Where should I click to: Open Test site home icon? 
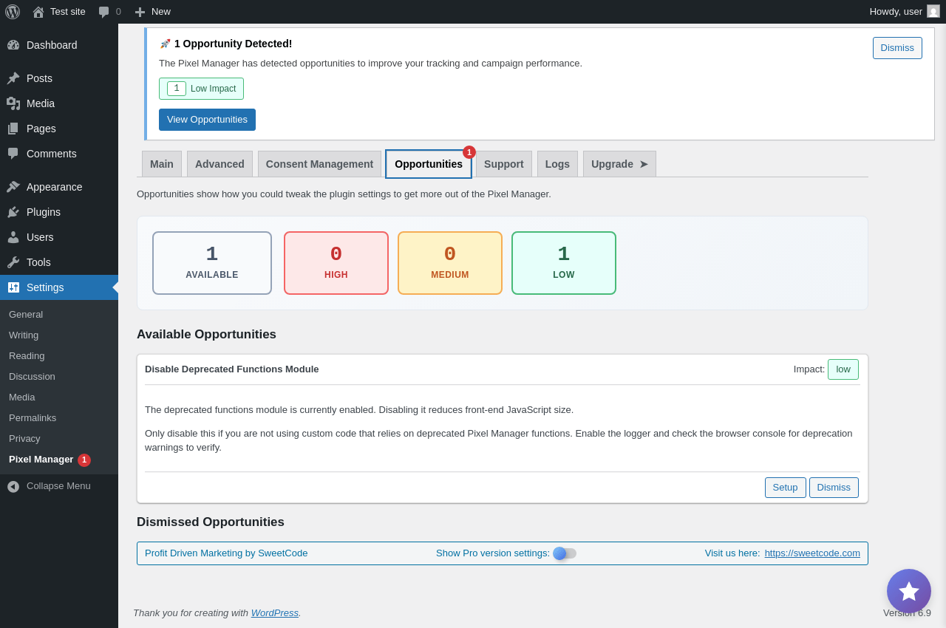pos(38,12)
